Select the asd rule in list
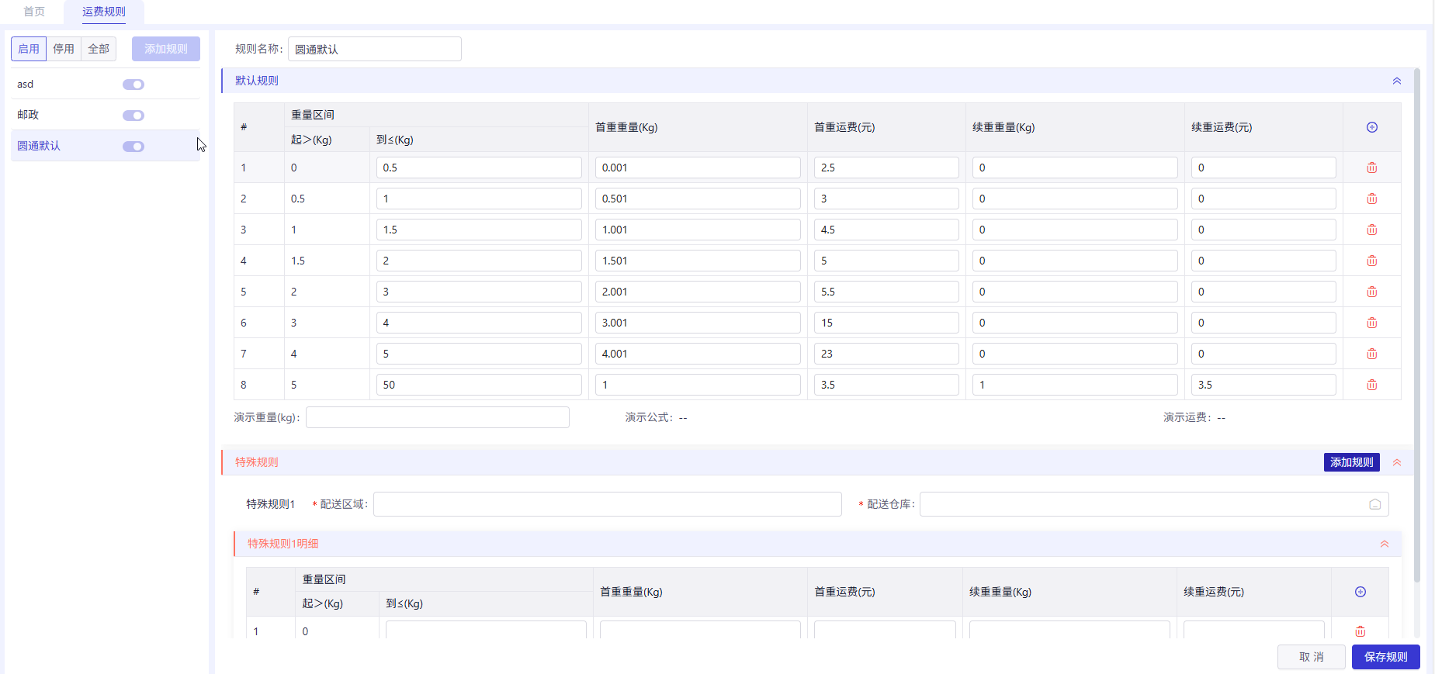 pos(106,84)
